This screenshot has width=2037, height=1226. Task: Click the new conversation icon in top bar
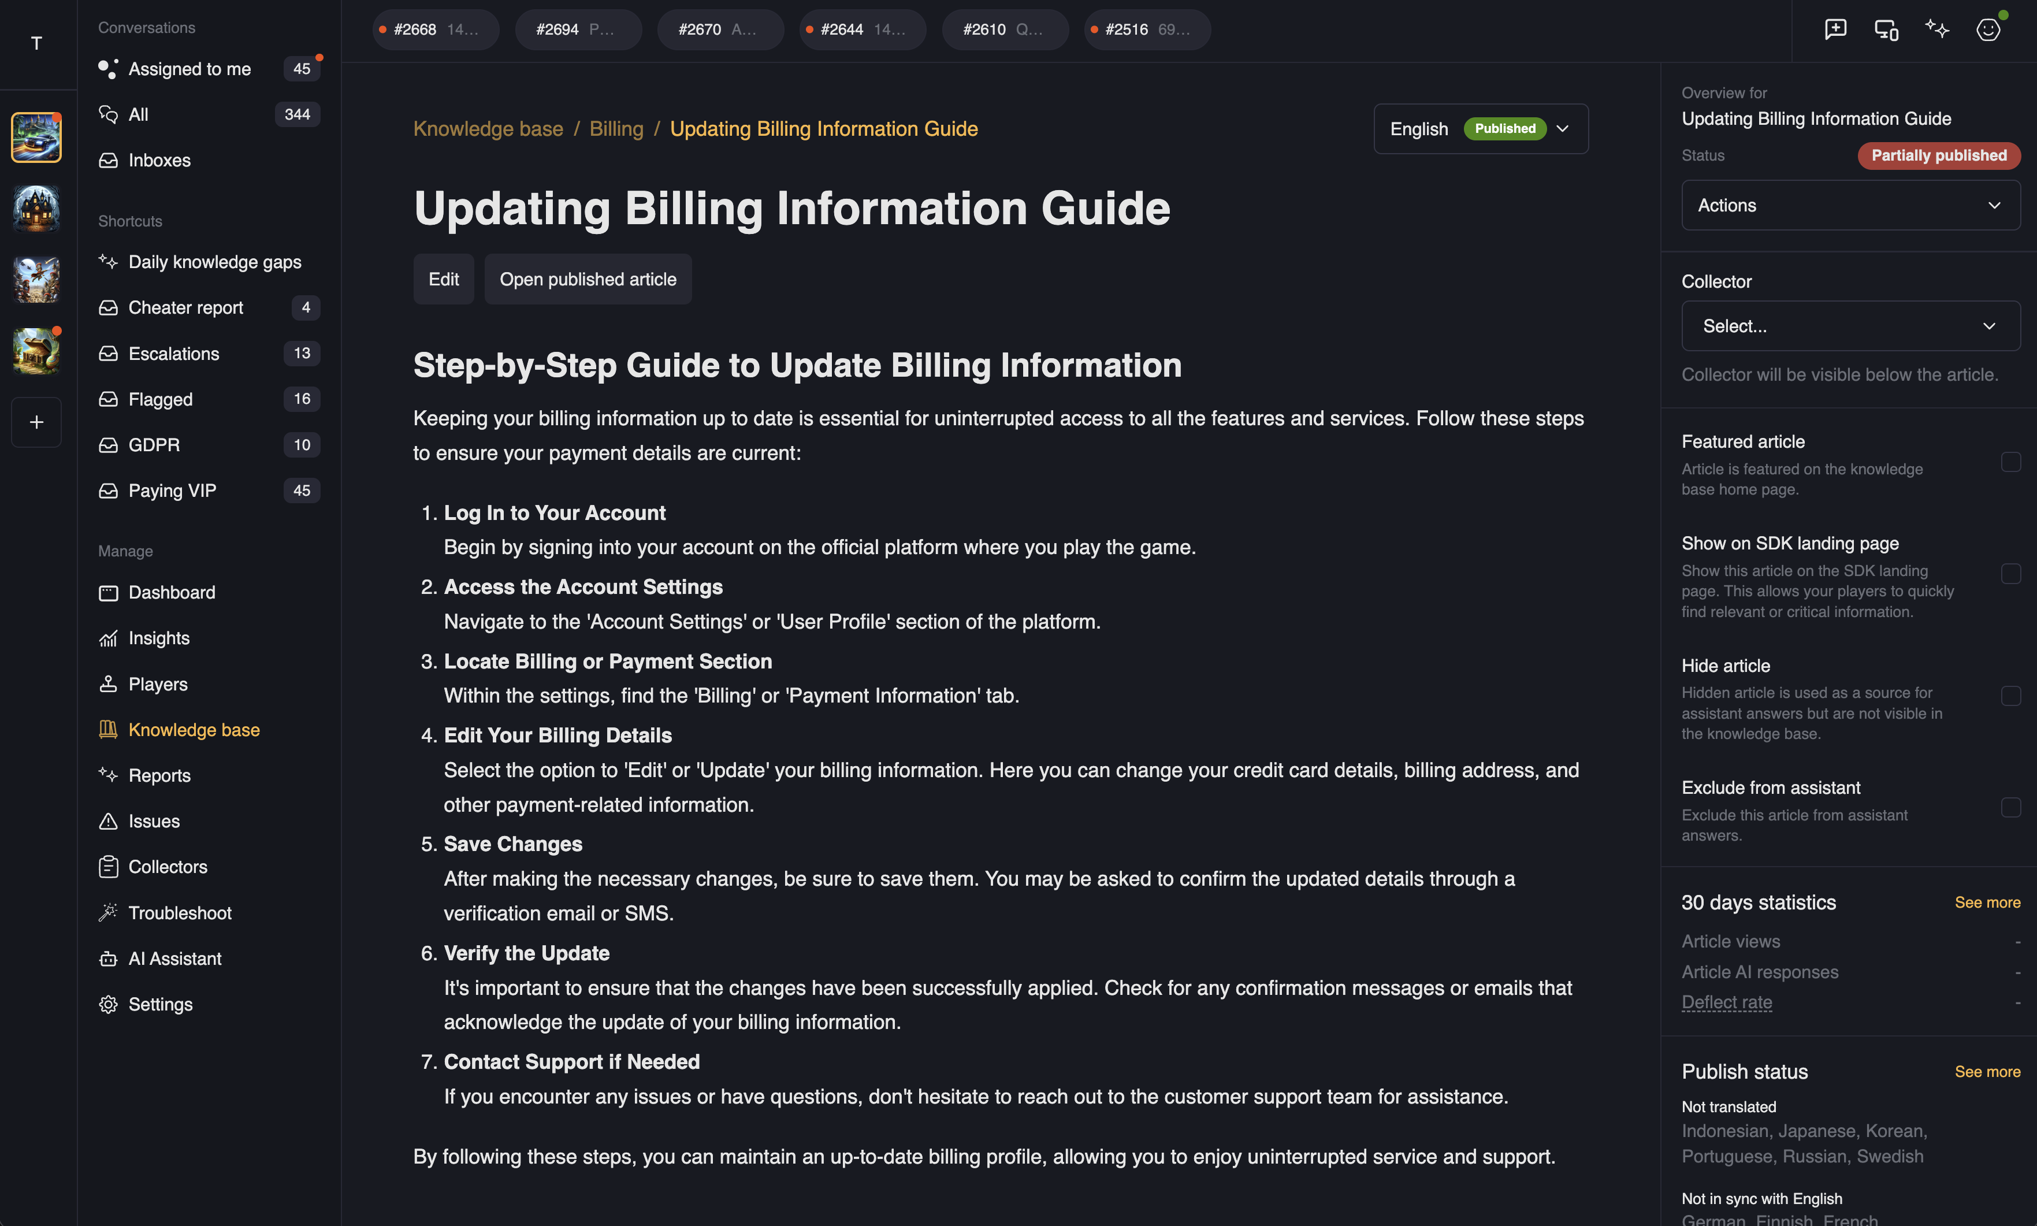[1835, 29]
